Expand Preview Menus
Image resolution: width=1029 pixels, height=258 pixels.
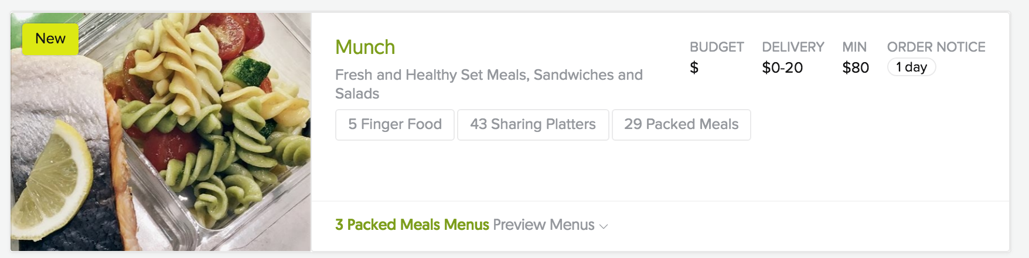tap(543, 225)
